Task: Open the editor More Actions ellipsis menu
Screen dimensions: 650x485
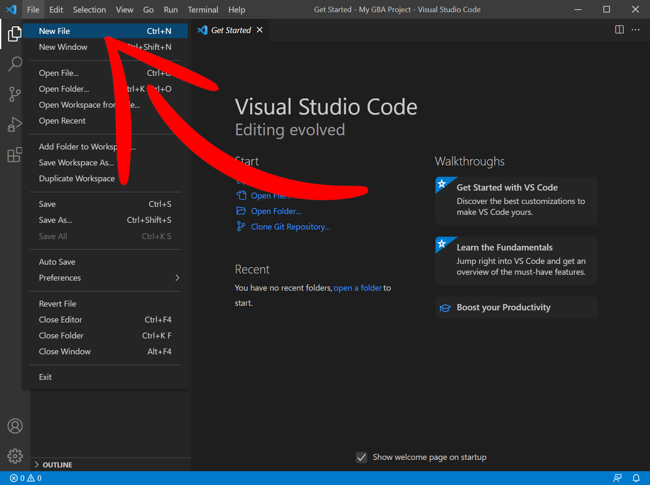Action: pyautogui.click(x=636, y=30)
